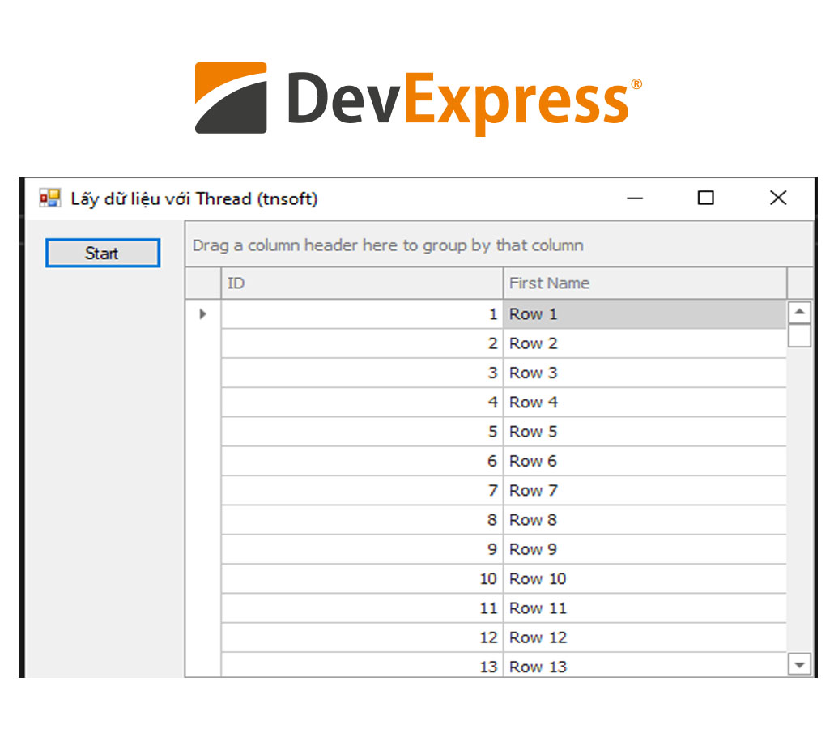Click the vertical scrollbar thumb
This screenshot has width=834, height=729.
[x=799, y=336]
